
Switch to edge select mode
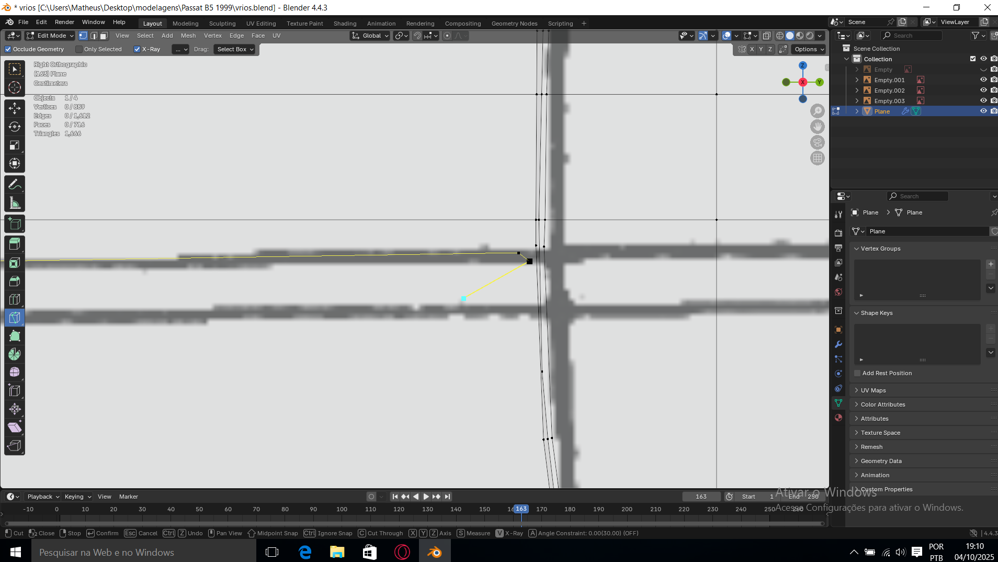pos(94,36)
